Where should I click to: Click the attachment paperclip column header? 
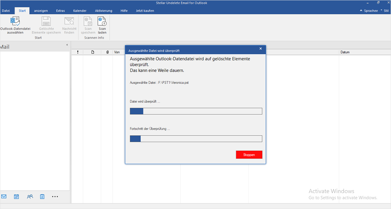point(107,52)
